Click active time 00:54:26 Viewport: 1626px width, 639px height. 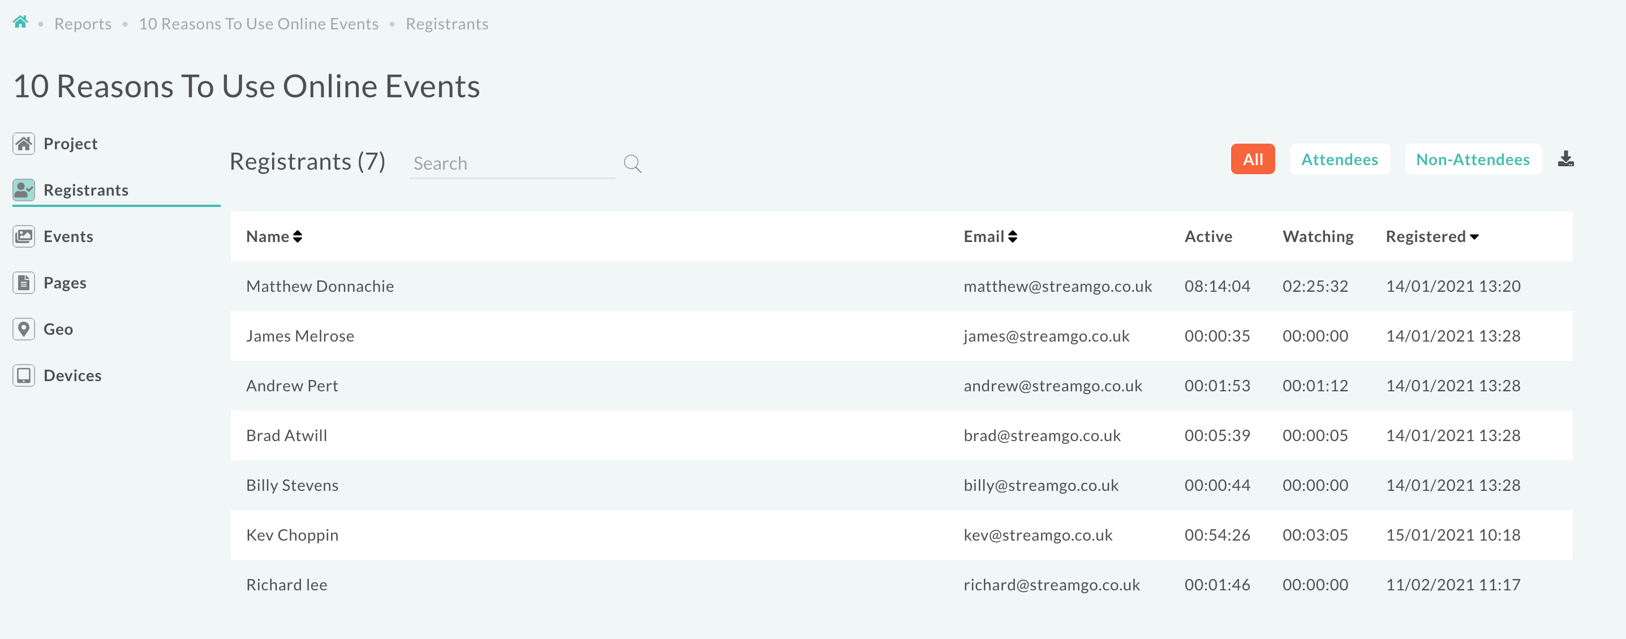click(x=1217, y=536)
